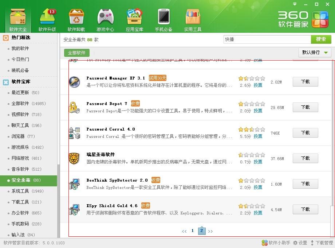The height and width of the screenshot is (248, 335).
Task: Click the Password Manager XP key icon
Action: [x=74, y=82]
